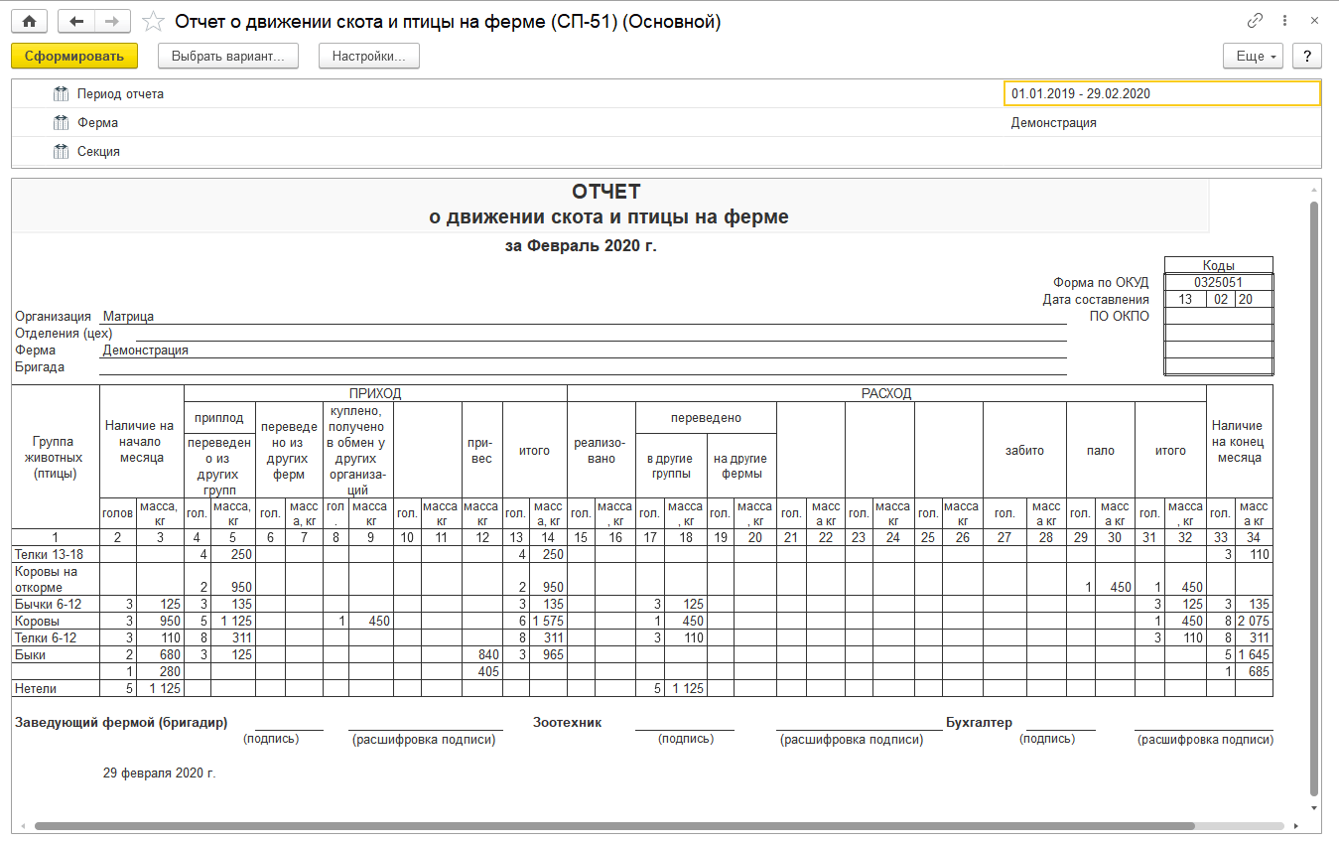The image size is (1339, 844).
Task: Click the Форма по ОКУД label
Action: (1101, 282)
